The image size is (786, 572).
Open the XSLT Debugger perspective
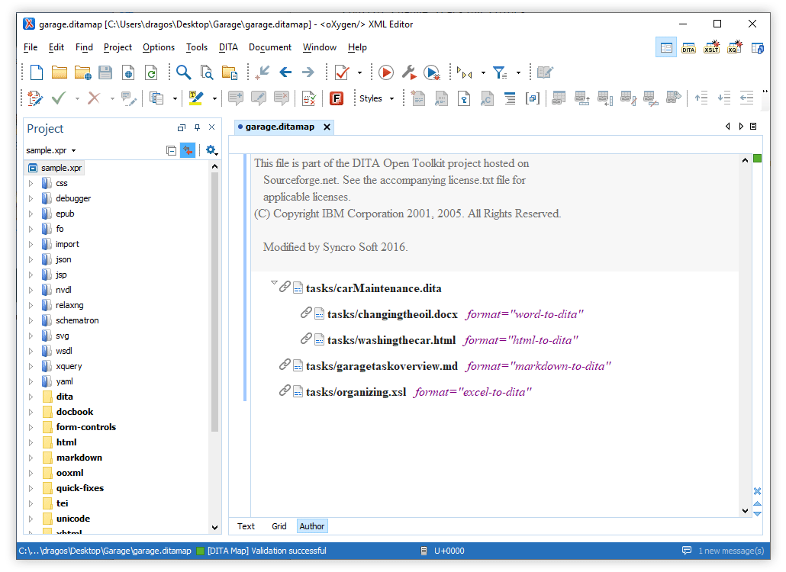[x=711, y=47]
